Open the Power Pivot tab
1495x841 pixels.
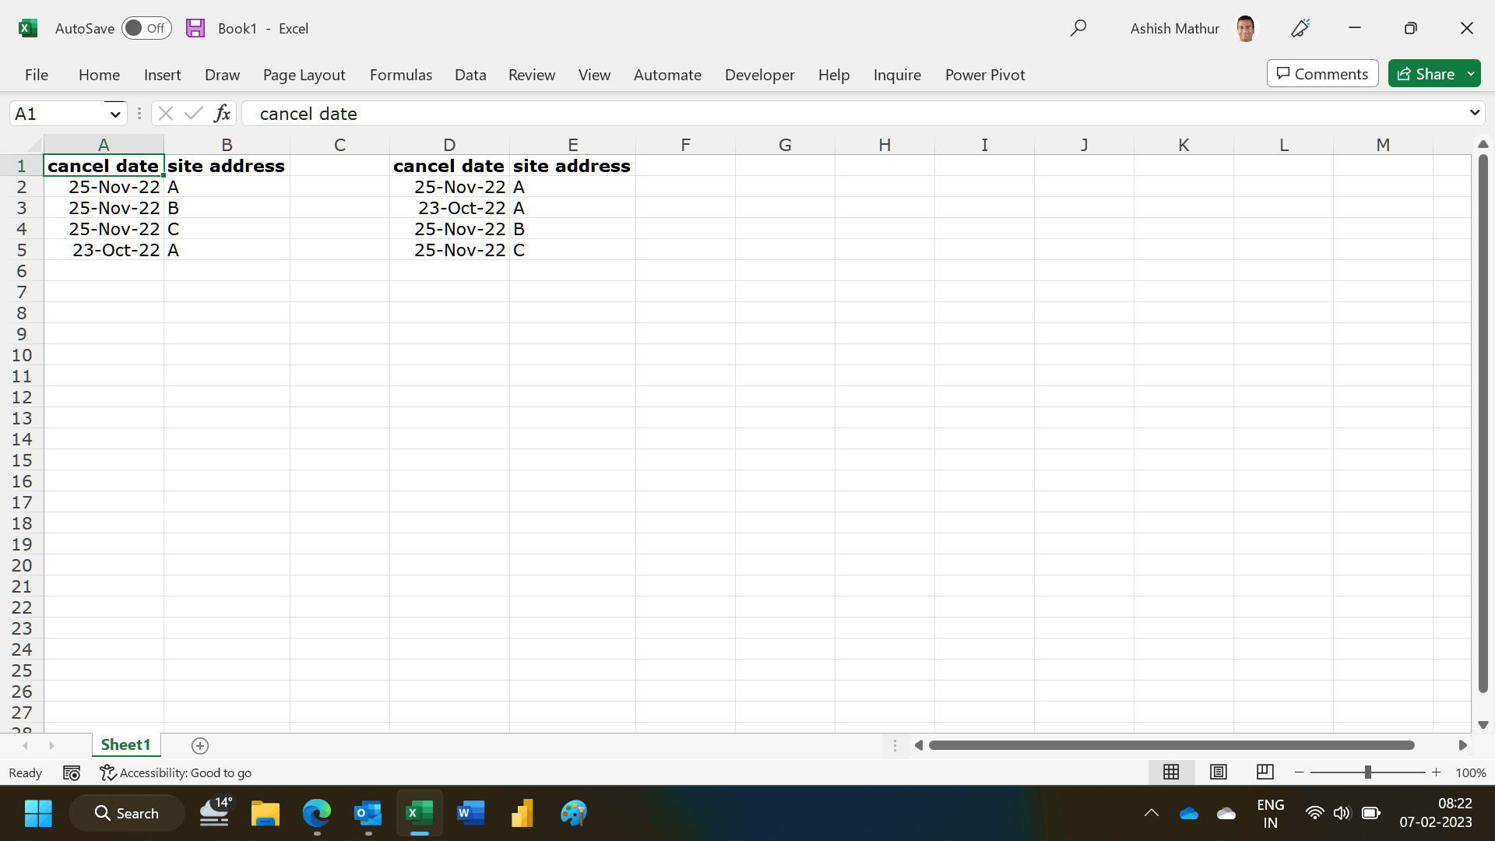click(x=984, y=75)
